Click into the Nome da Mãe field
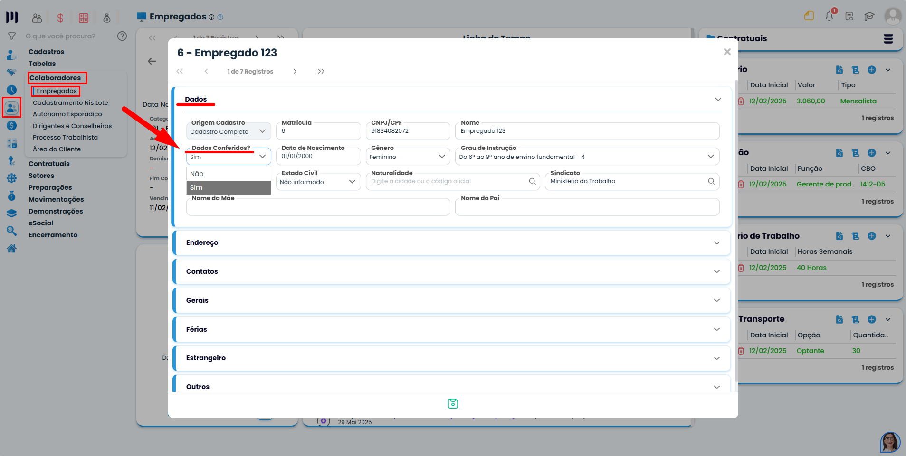Screen dimensions: 906x456 [x=318, y=207]
